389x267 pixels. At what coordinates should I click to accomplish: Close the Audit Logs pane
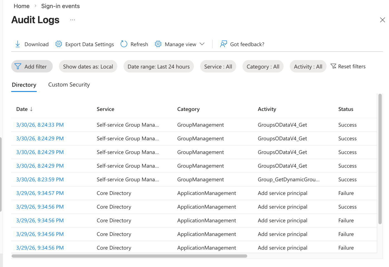click(x=382, y=20)
